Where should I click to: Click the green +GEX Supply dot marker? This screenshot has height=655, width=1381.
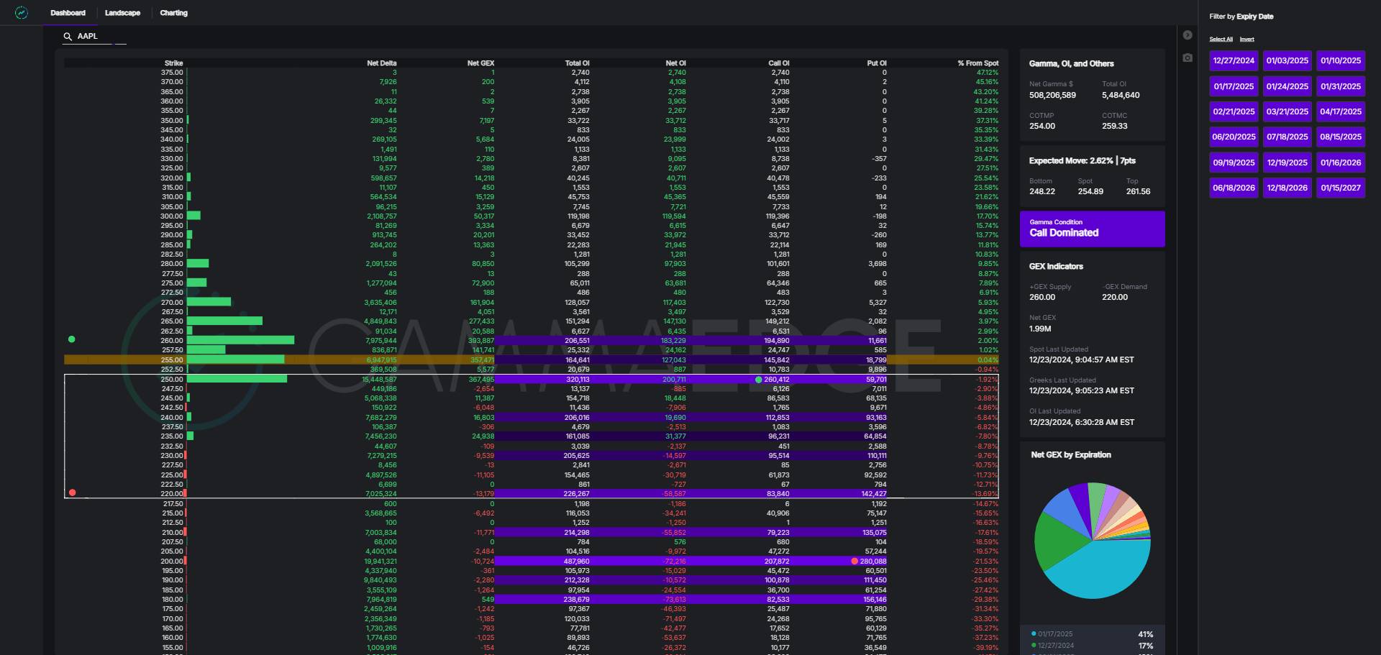tap(71, 339)
